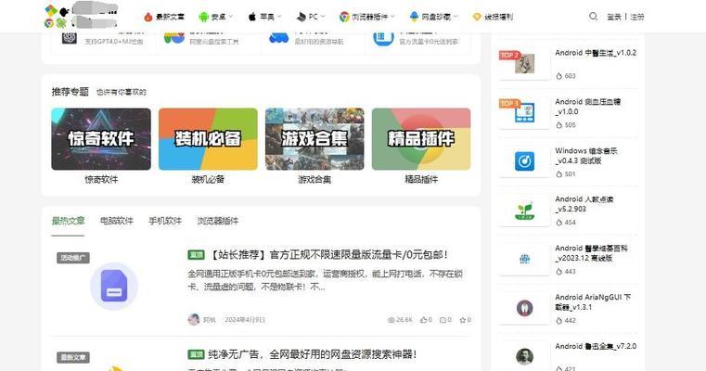This screenshot has height=371, width=706.
Task: Click the green 置顶 tag on 站长推荐 article
Action: point(196,255)
